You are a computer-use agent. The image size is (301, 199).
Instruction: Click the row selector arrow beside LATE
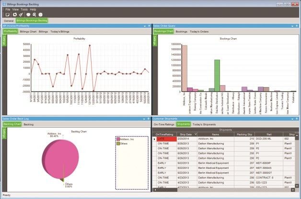(154, 139)
